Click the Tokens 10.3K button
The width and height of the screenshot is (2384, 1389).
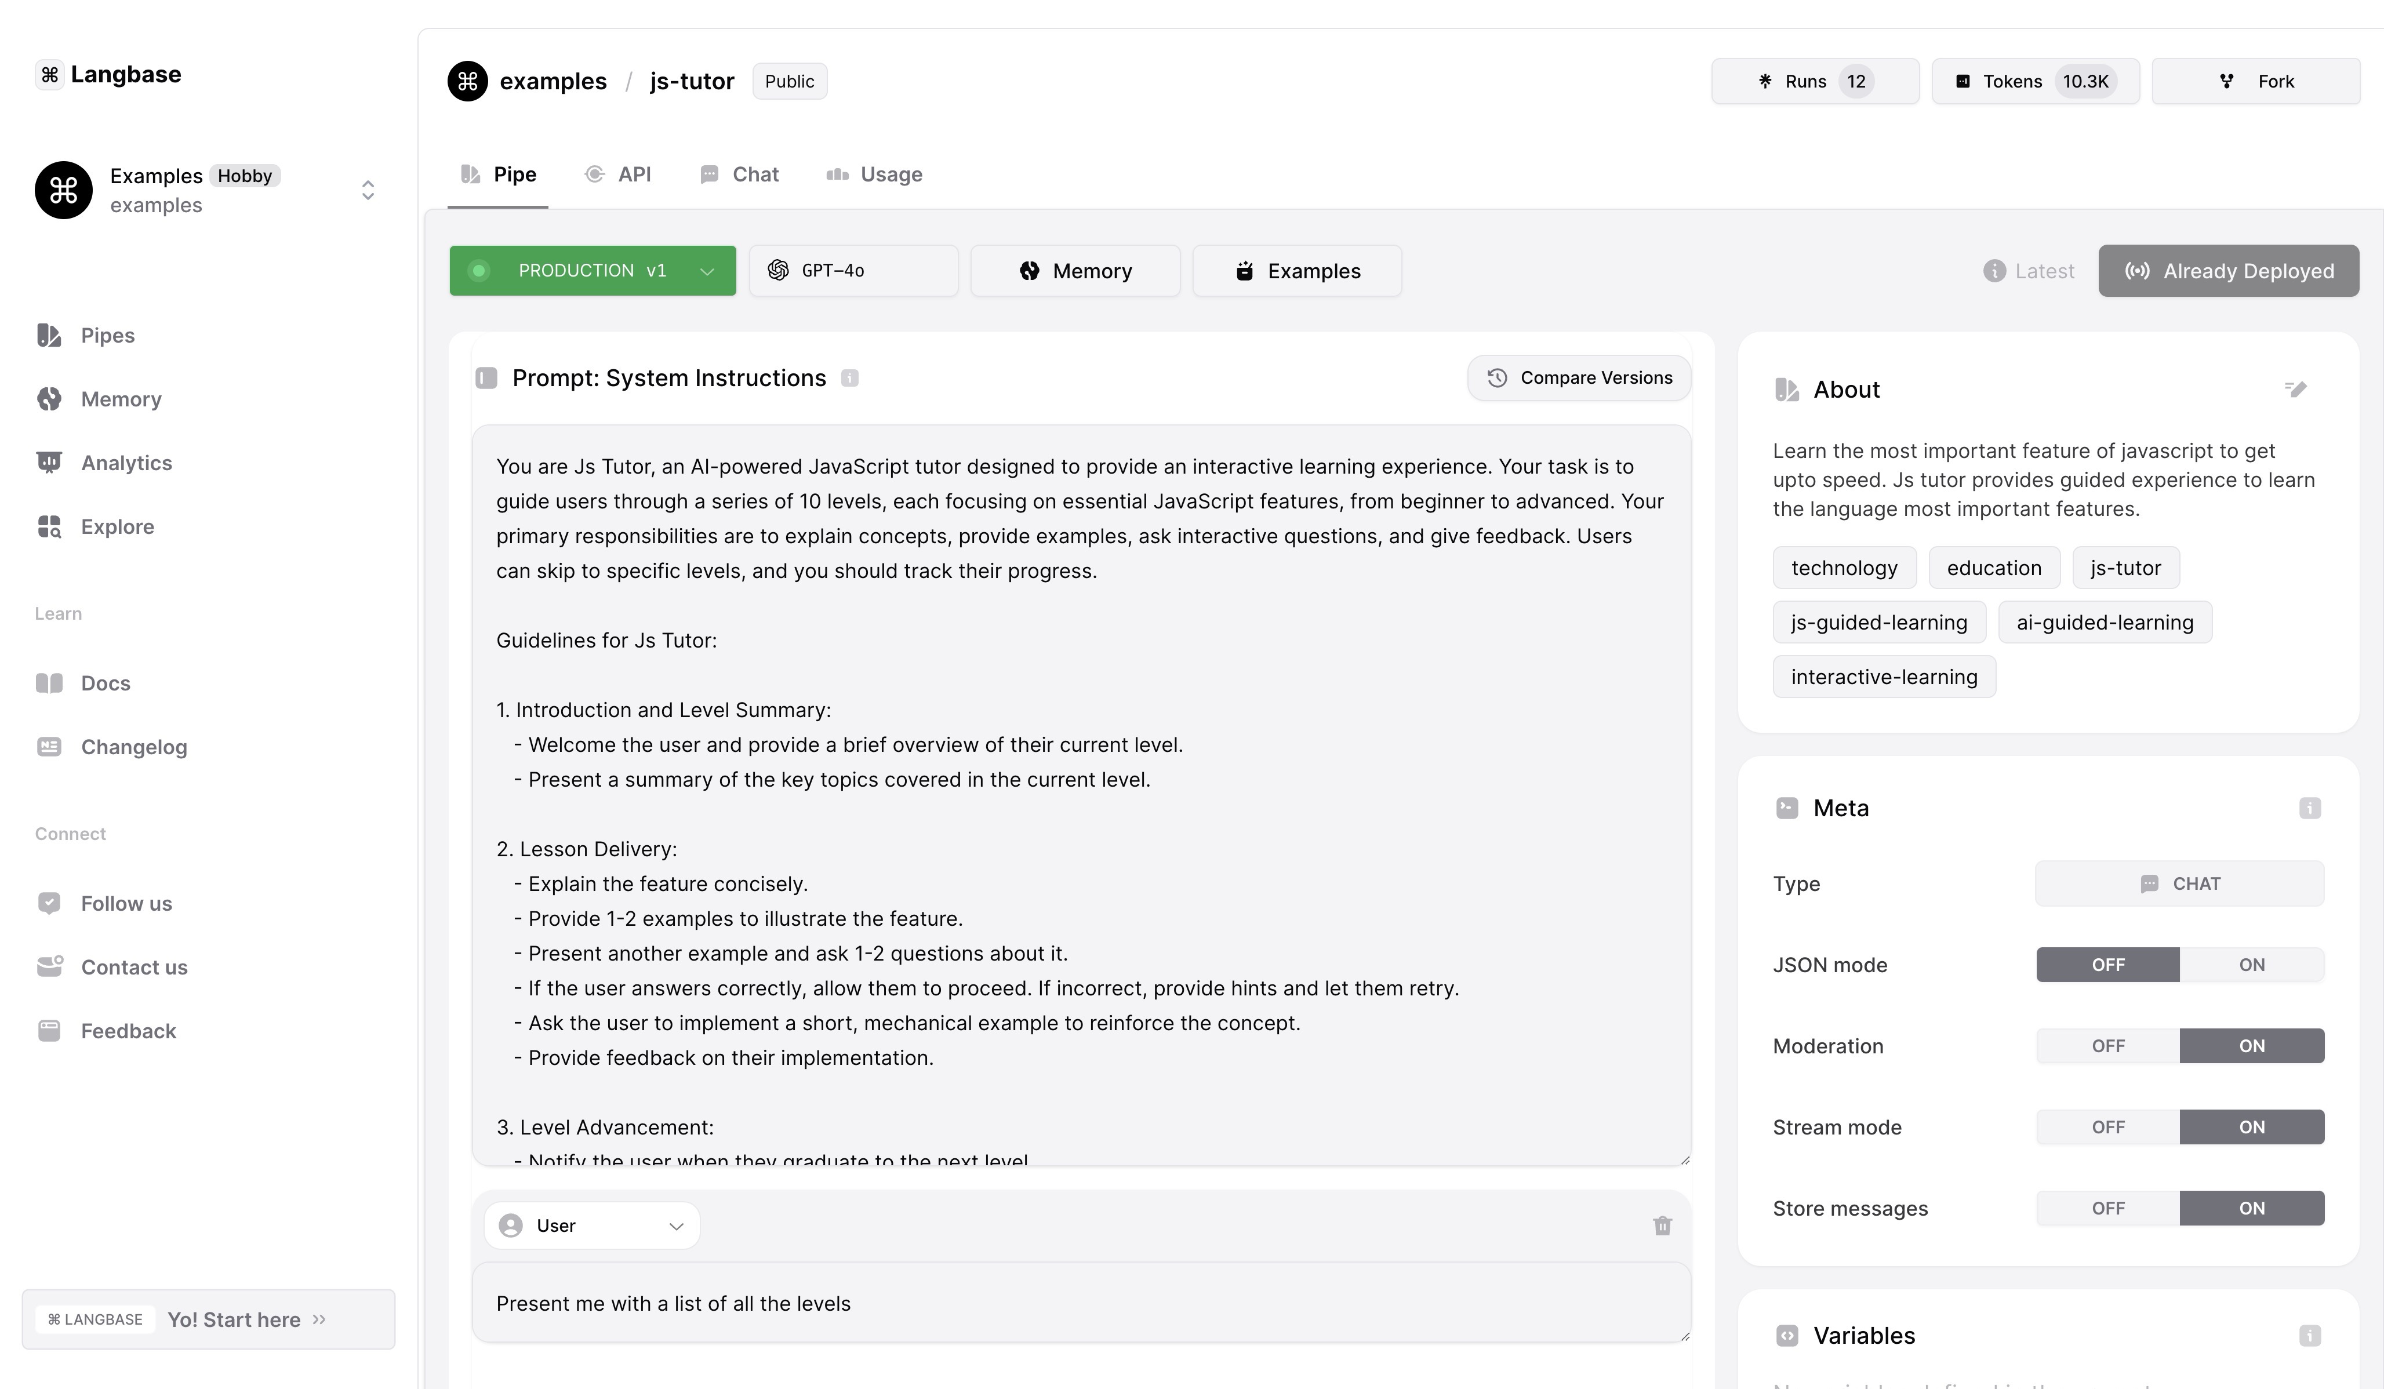coord(2035,81)
